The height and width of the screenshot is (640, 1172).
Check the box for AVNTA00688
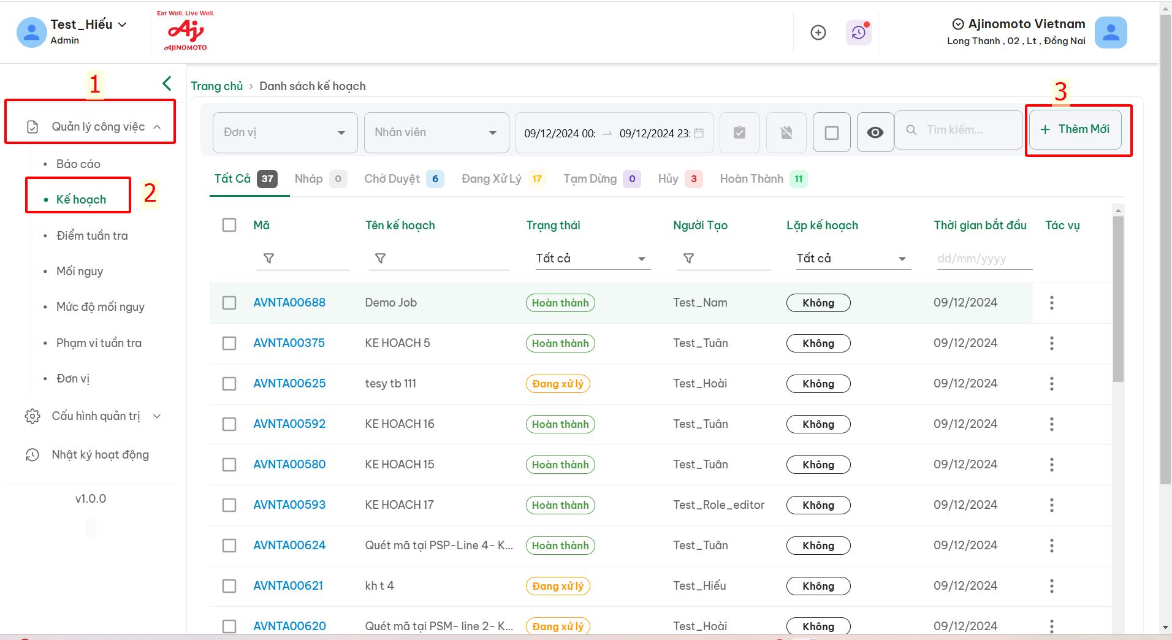[x=229, y=303]
